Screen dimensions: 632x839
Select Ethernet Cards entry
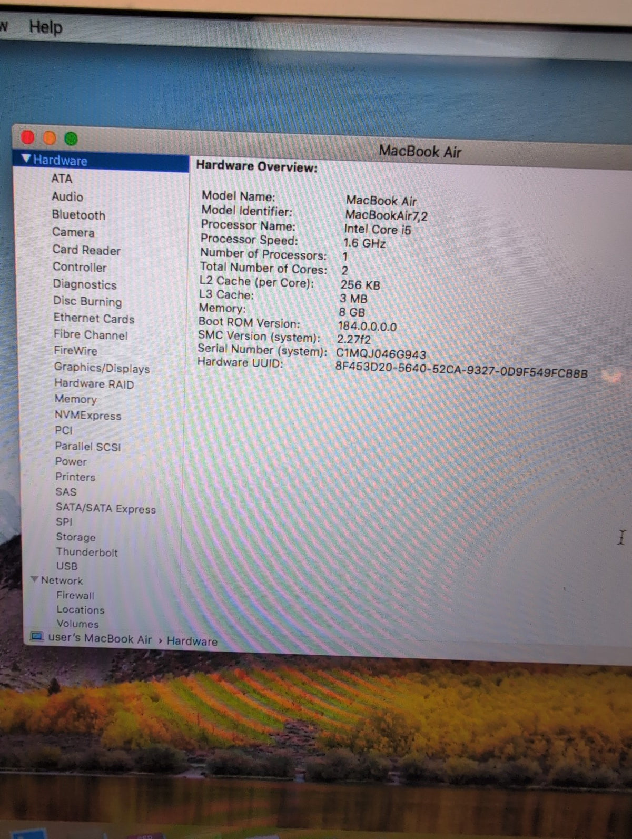(x=94, y=318)
